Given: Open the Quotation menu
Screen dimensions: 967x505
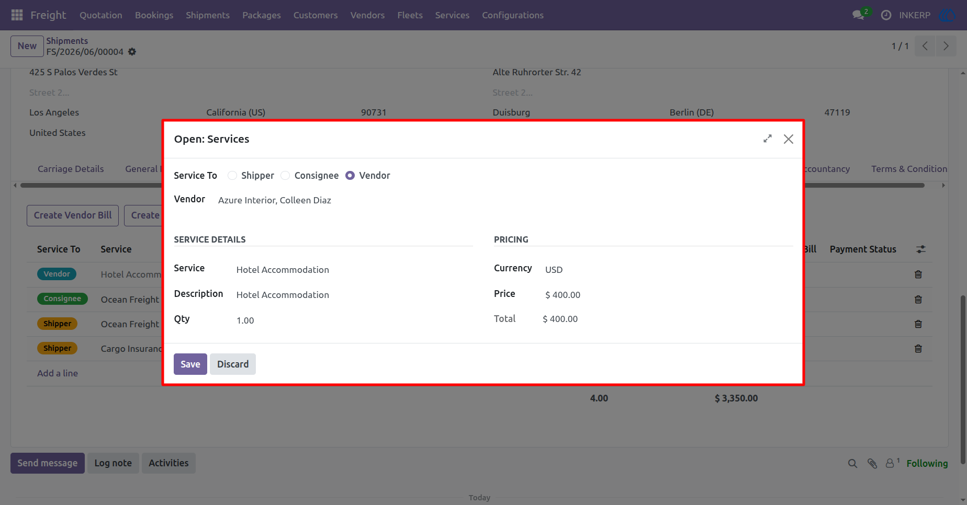Looking at the screenshot, I should (101, 15).
